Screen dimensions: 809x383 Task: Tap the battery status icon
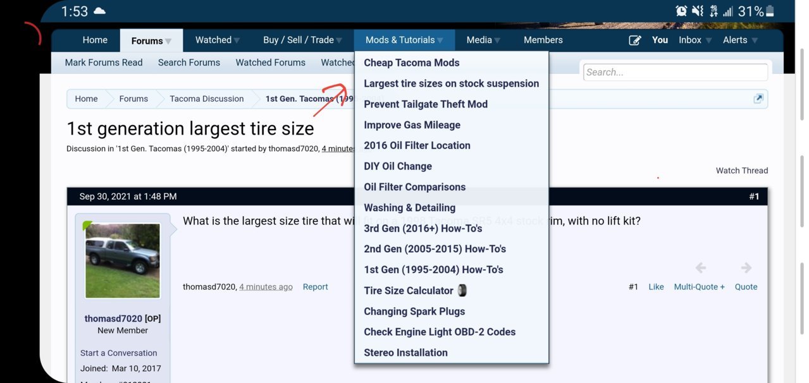770,11
